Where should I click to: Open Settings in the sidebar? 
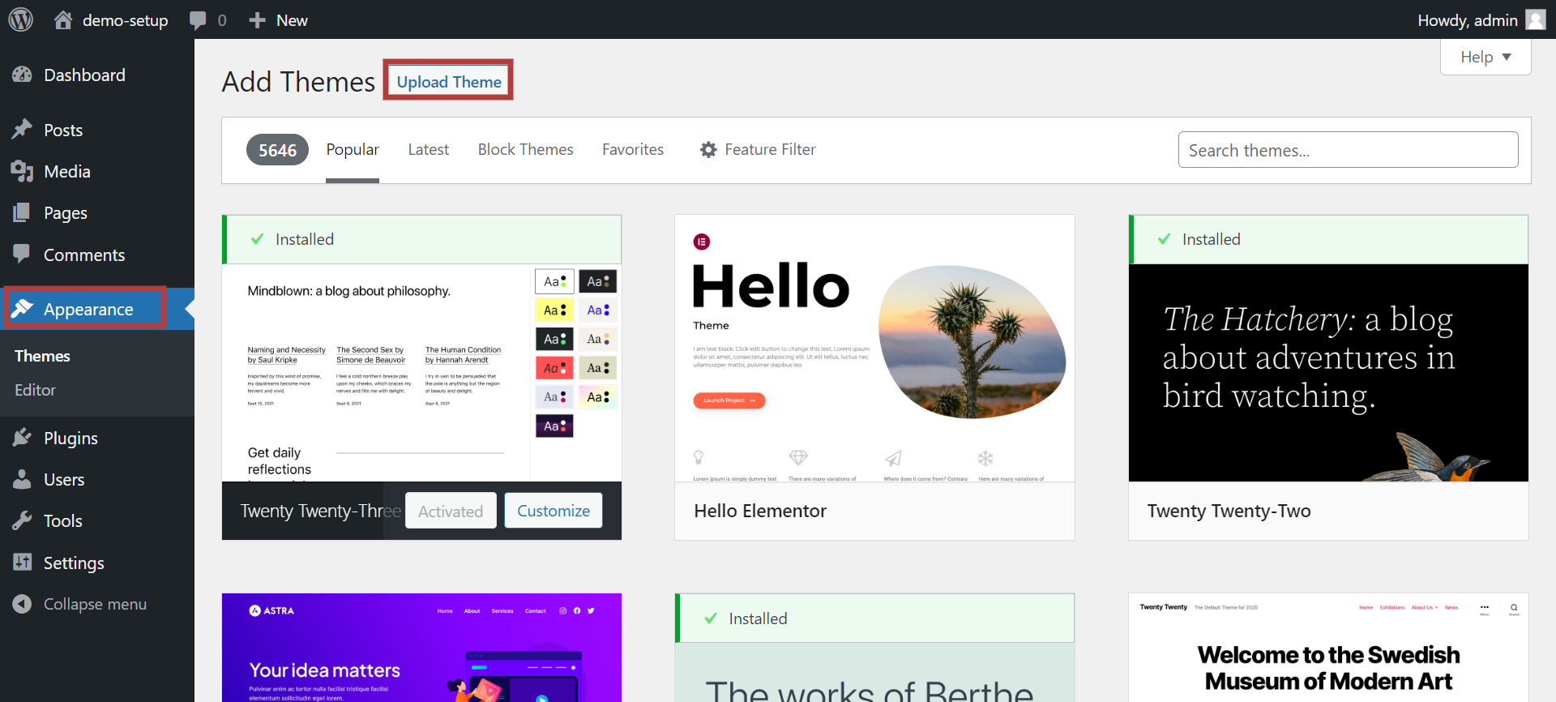click(x=74, y=563)
